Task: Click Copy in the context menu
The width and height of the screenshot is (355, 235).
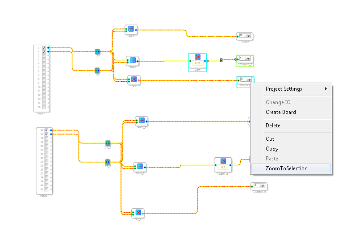Action: coord(272,149)
